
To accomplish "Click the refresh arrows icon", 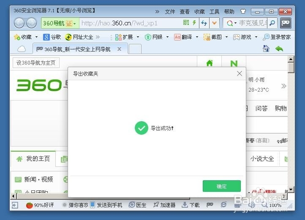I will click(204, 23).
